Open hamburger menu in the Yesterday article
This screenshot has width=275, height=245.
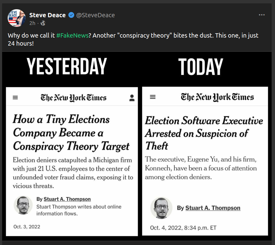(15, 98)
